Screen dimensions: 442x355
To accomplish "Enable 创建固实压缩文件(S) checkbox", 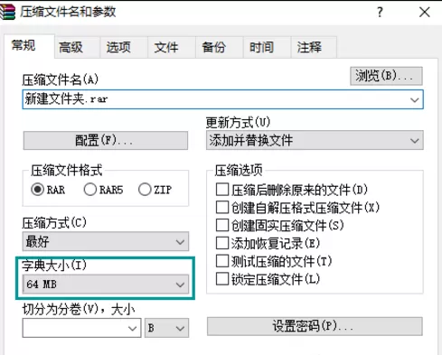I will point(222,225).
